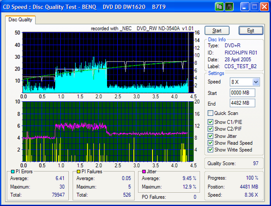The height and width of the screenshot is (206, 271).
Task: Click the Jitter maximum 12.9 %
Action: coord(190,187)
